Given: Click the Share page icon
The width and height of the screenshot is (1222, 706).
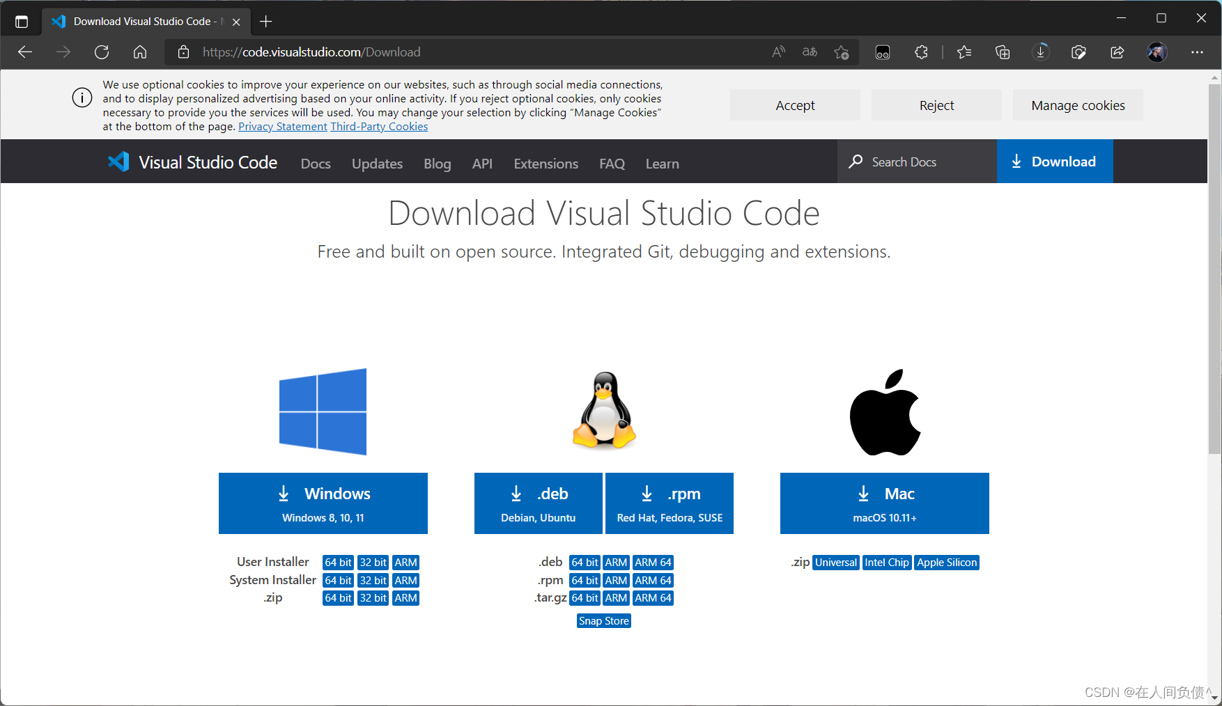Looking at the screenshot, I should (1117, 52).
